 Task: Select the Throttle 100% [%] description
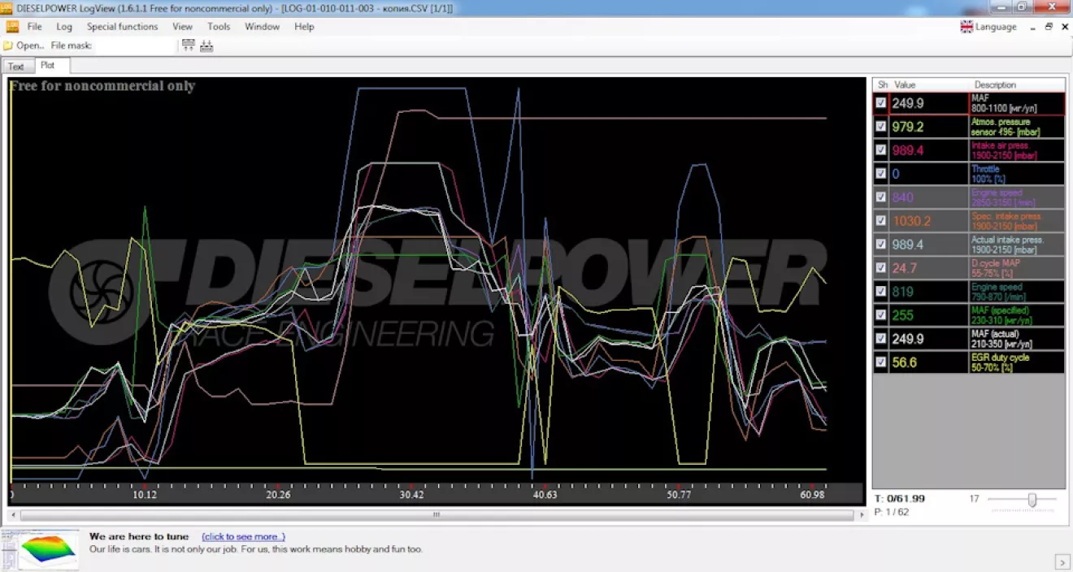(1017, 174)
